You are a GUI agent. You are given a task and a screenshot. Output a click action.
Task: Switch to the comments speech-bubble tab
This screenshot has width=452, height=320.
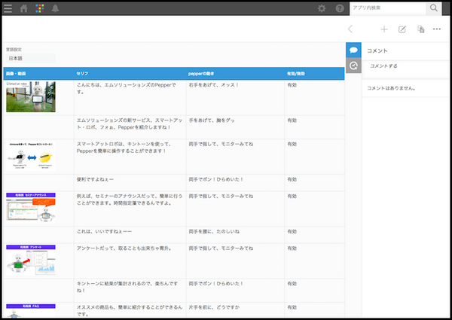353,50
